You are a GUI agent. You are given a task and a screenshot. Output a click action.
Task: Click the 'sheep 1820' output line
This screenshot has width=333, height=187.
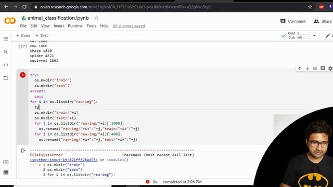pyautogui.click(x=41, y=51)
